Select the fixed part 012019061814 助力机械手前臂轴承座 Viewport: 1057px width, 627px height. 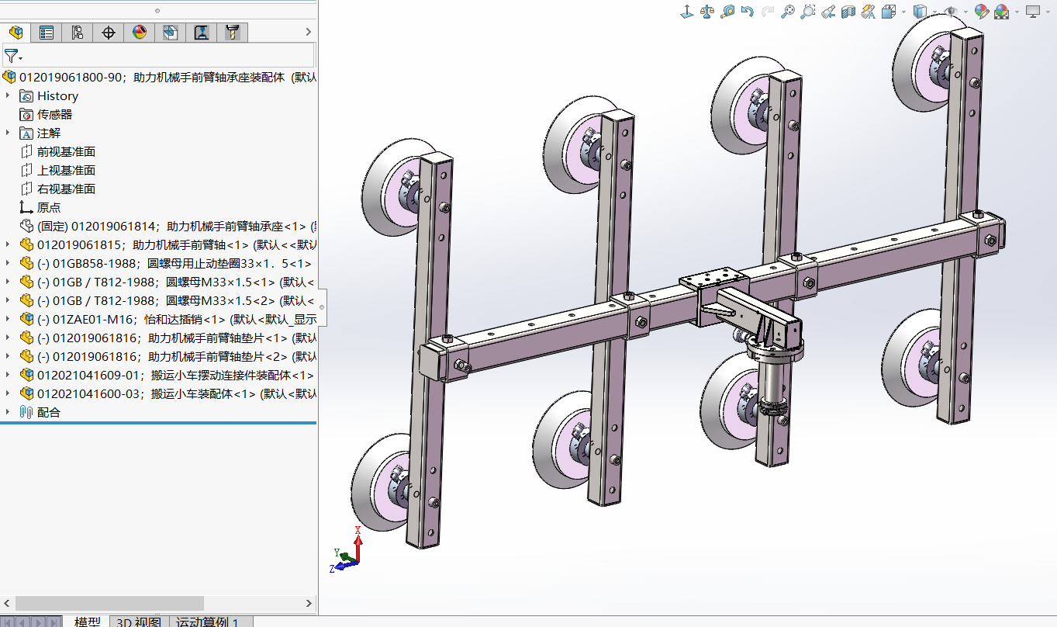pyautogui.click(x=168, y=226)
